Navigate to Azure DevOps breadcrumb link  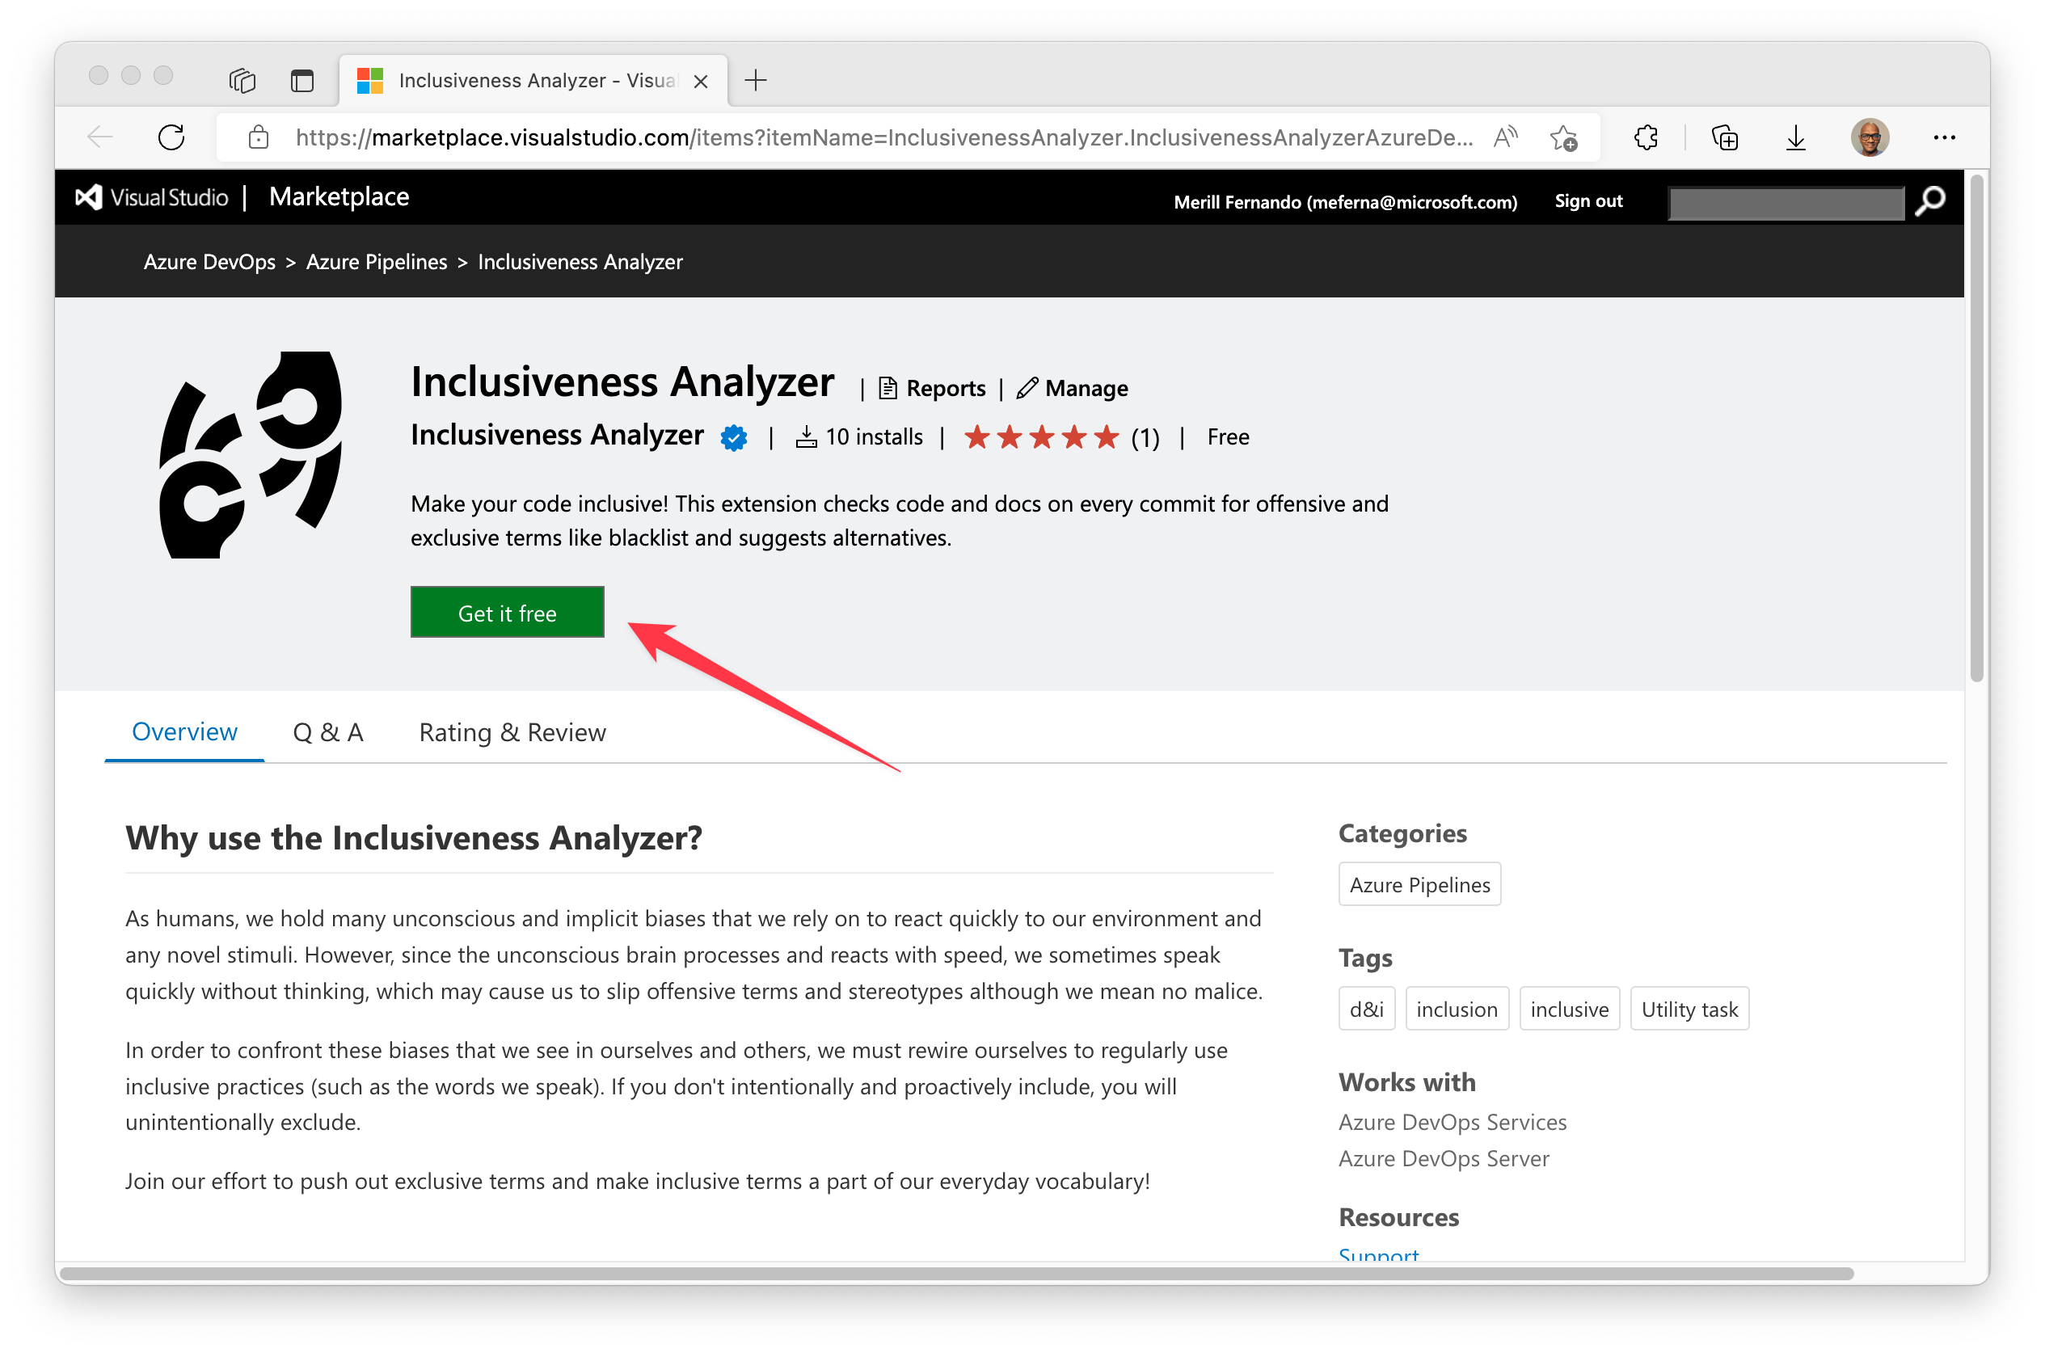pos(209,261)
